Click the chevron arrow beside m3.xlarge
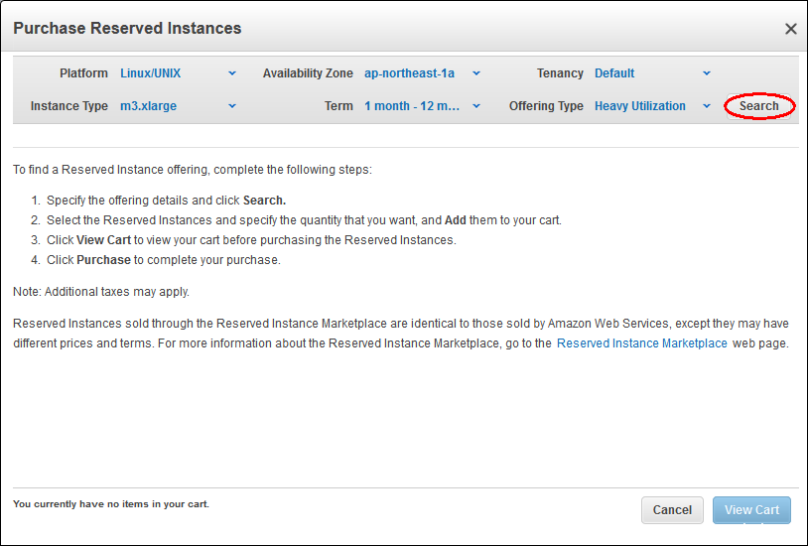Image resolution: width=808 pixels, height=546 pixels. 232,106
